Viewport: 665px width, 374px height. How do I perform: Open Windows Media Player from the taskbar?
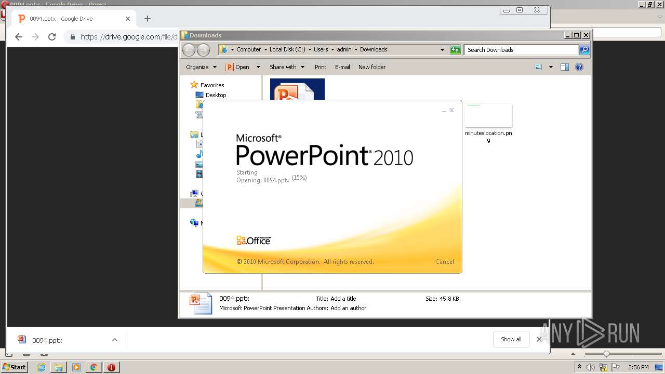[x=76, y=367]
